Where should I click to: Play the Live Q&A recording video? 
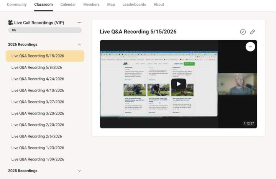[179, 84]
